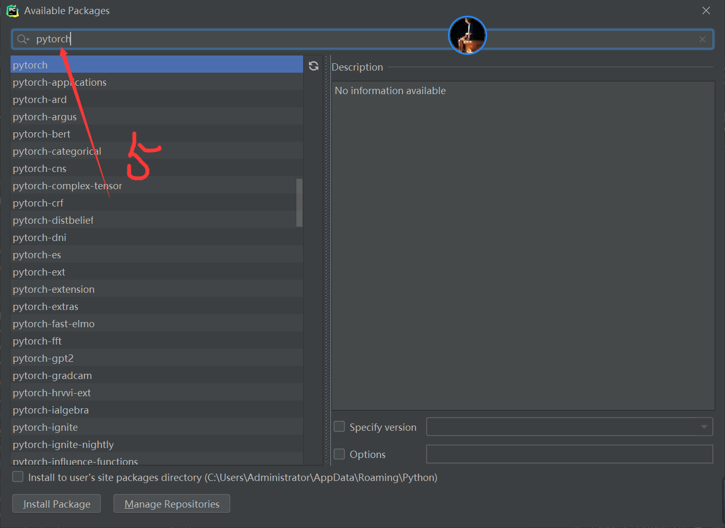This screenshot has width=725, height=528.
Task: Select pytorch-ard in the list
Action: (x=157, y=99)
